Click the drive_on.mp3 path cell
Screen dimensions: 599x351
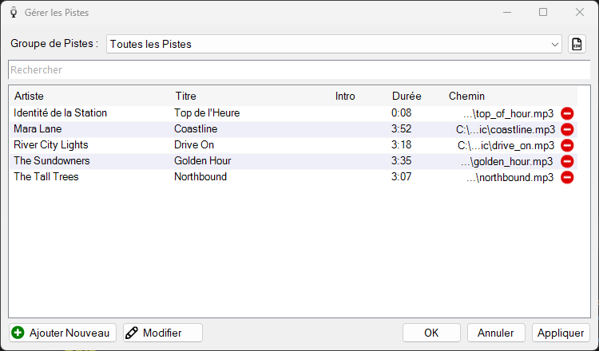[506, 146]
